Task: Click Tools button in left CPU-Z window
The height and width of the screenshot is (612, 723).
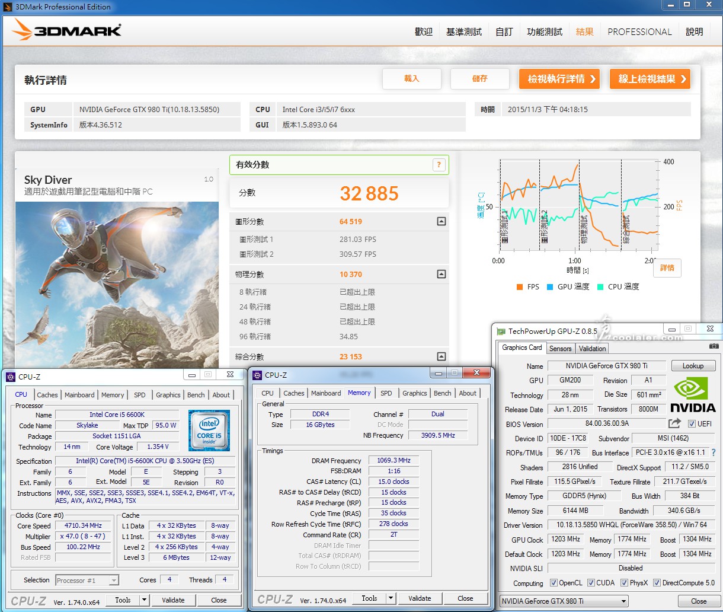Action: 123,600
